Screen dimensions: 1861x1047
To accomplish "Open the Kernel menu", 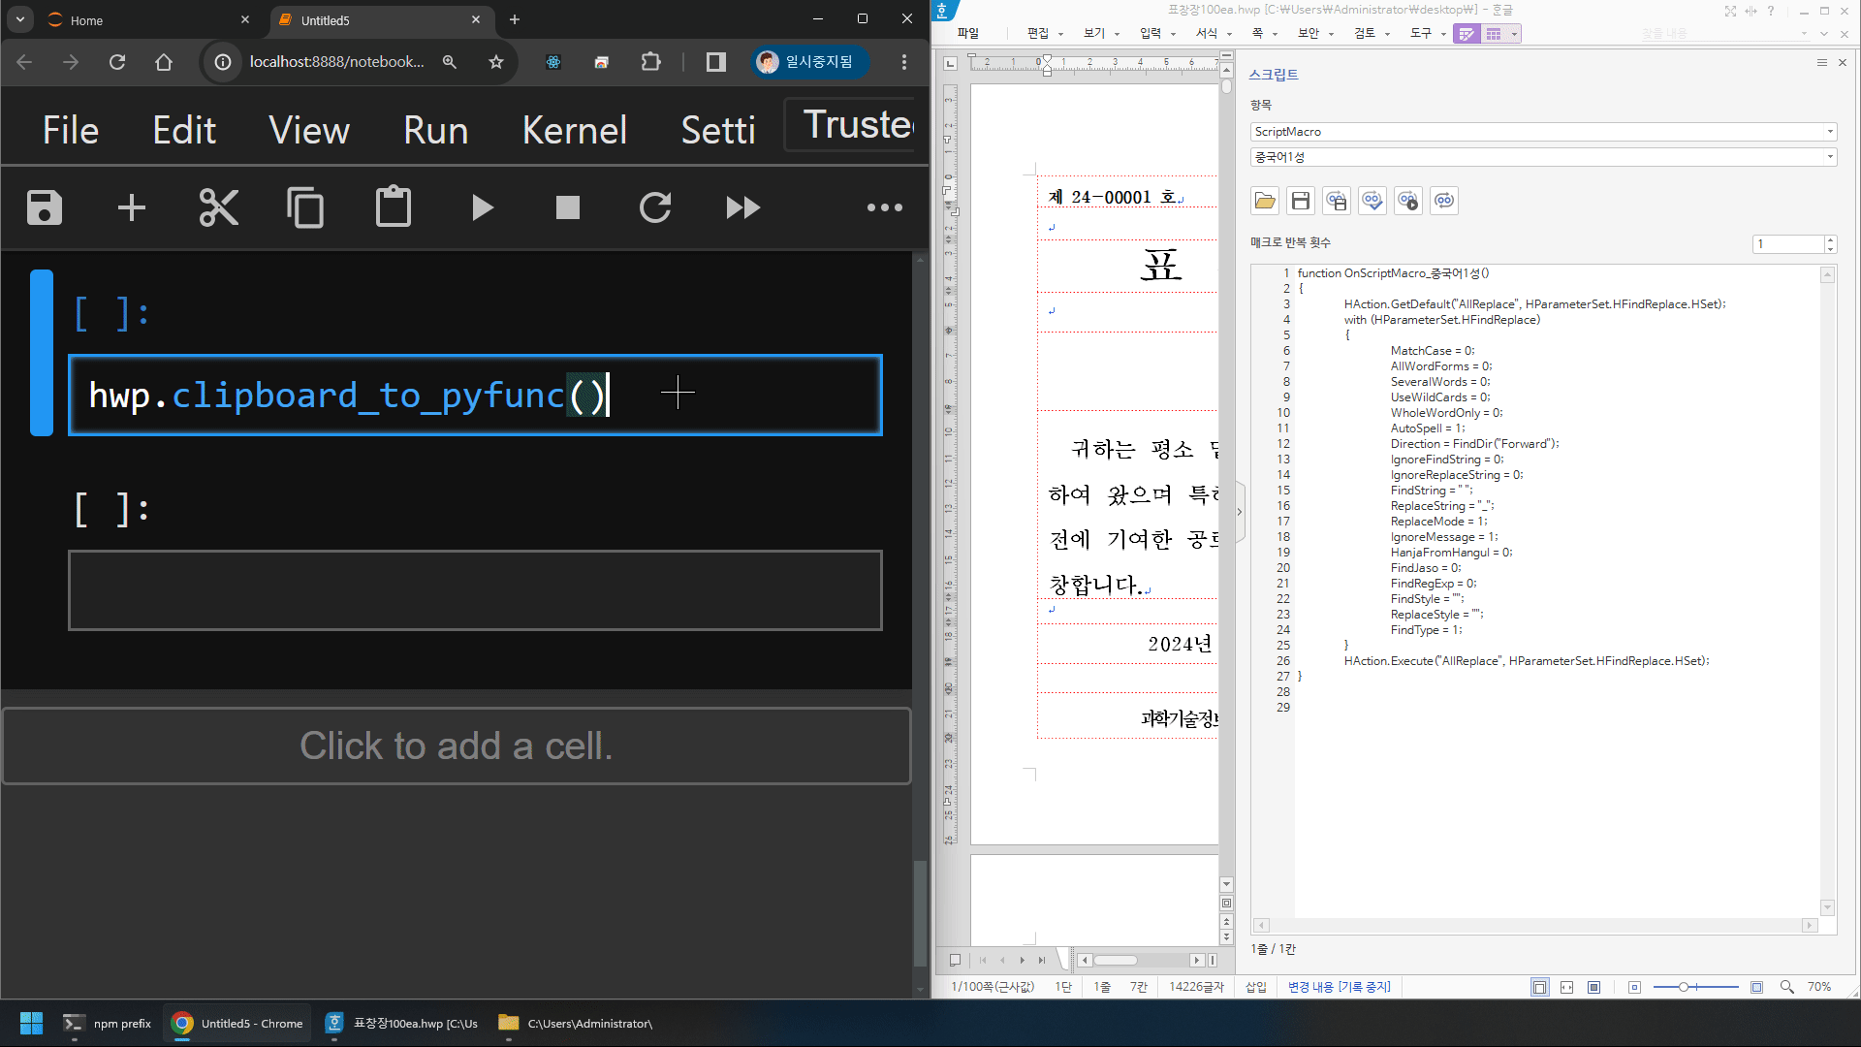I will [x=574, y=130].
